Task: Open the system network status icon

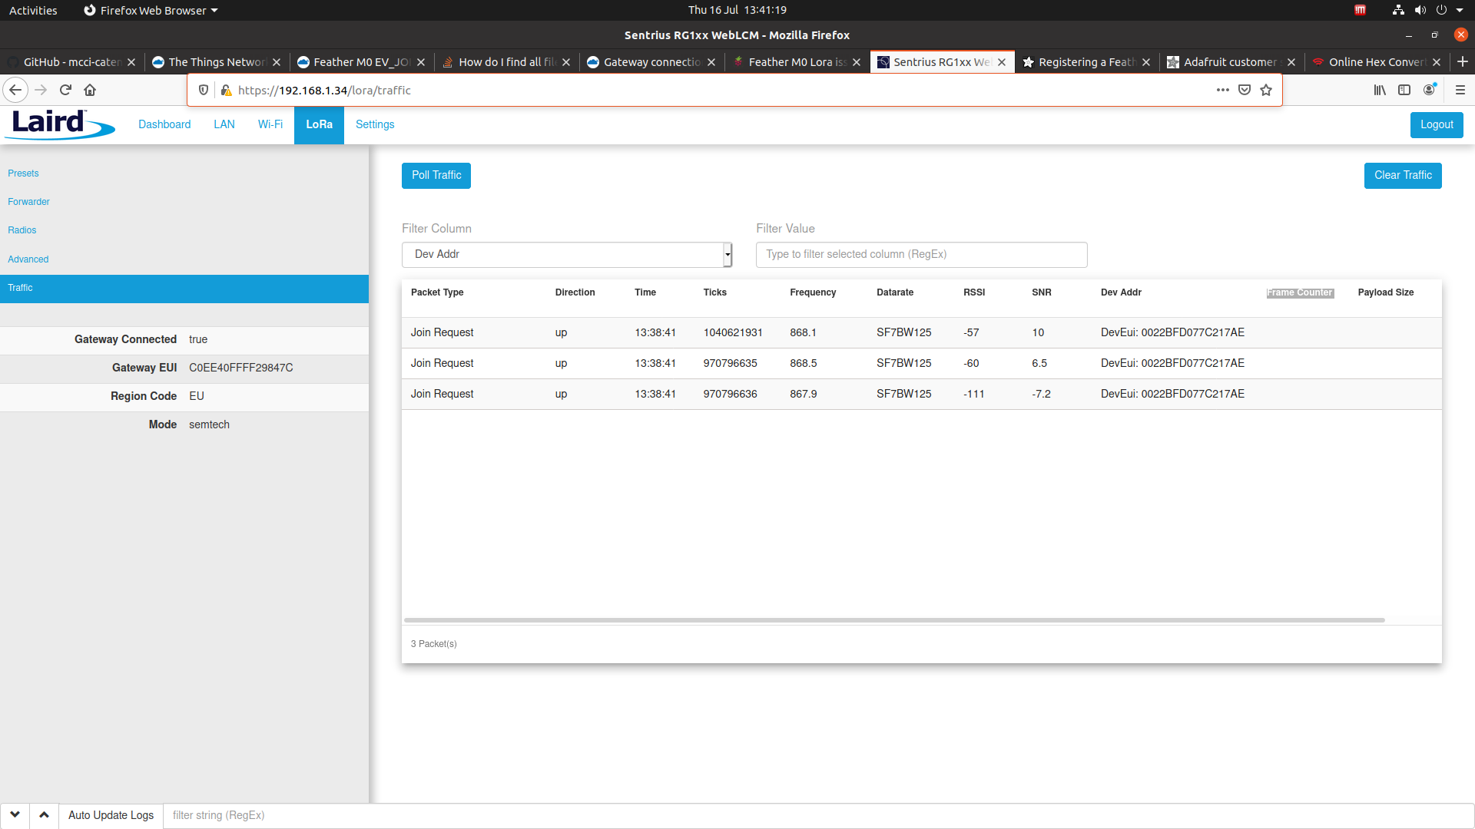Action: (x=1398, y=10)
